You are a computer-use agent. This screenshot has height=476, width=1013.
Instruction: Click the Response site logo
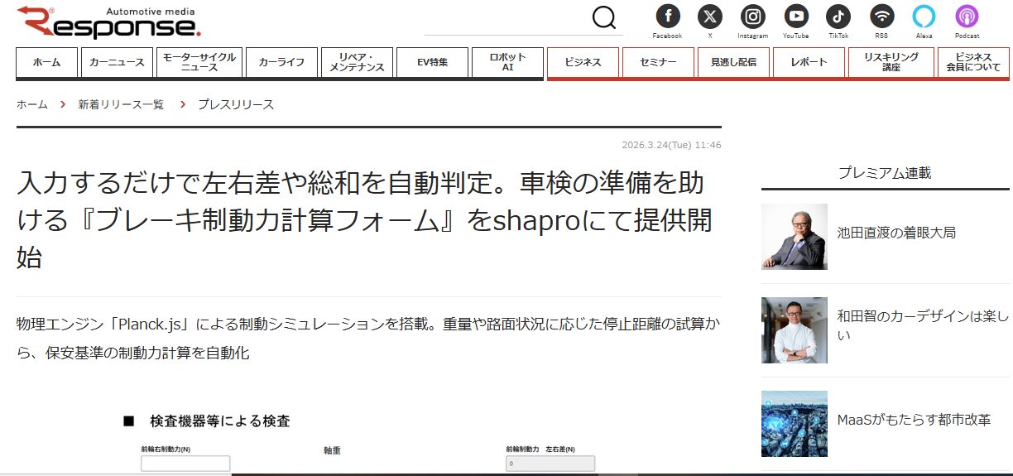(x=108, y=22)
